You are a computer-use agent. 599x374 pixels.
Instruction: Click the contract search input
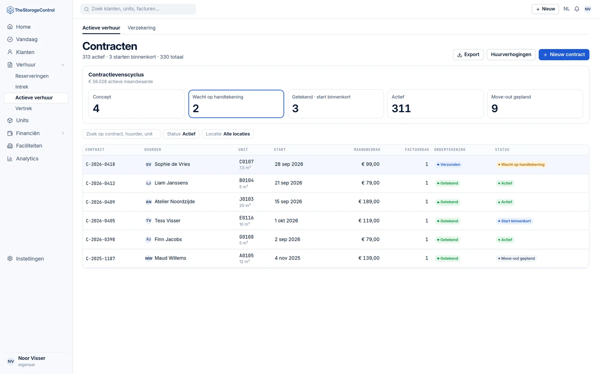121,134
